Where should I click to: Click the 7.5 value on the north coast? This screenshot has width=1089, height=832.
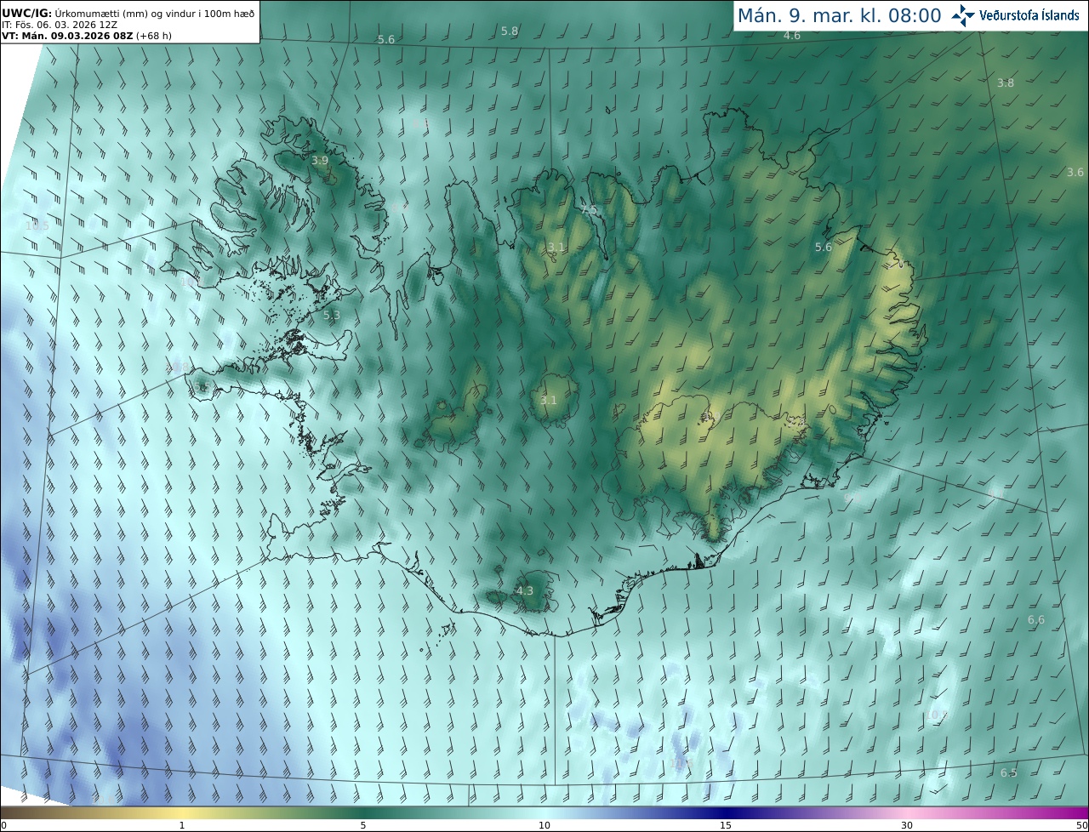click(x=589, y=209)
